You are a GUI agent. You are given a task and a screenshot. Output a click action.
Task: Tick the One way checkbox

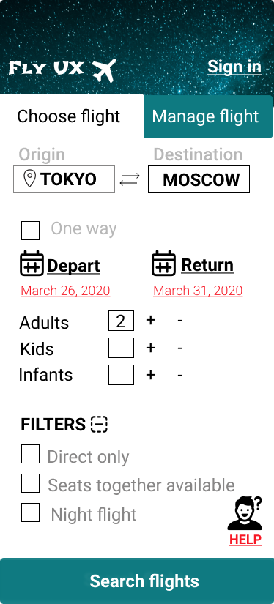point(30,231)
